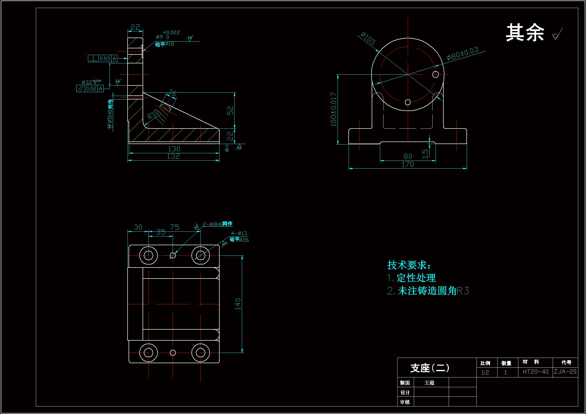The width and height of the screenshot is (586, 414).
Task: Select the ø105 diameter dimension text
Action: click(x=368, y=39)
